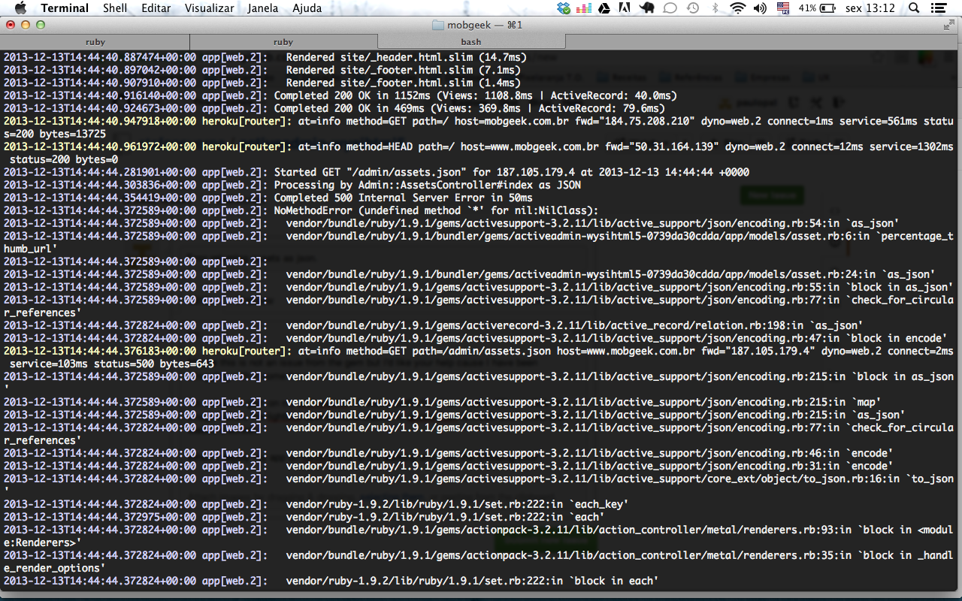The image size is (962, 601).
Task: Click the relation.rb:198:in `as_json' trace line
Action: 434,325
